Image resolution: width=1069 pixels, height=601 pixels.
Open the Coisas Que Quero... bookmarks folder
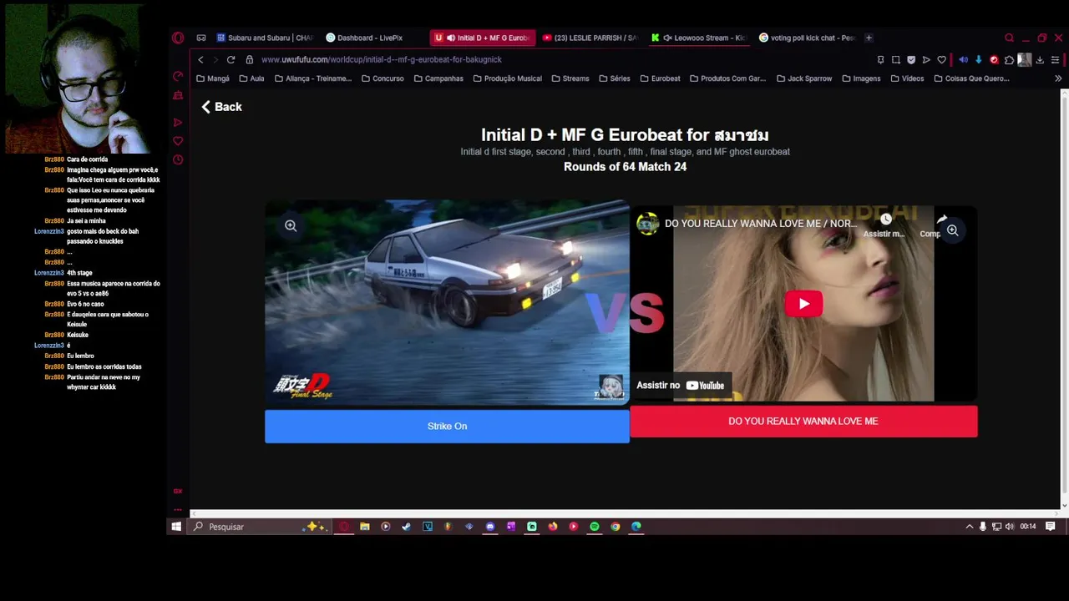point(971,78)
